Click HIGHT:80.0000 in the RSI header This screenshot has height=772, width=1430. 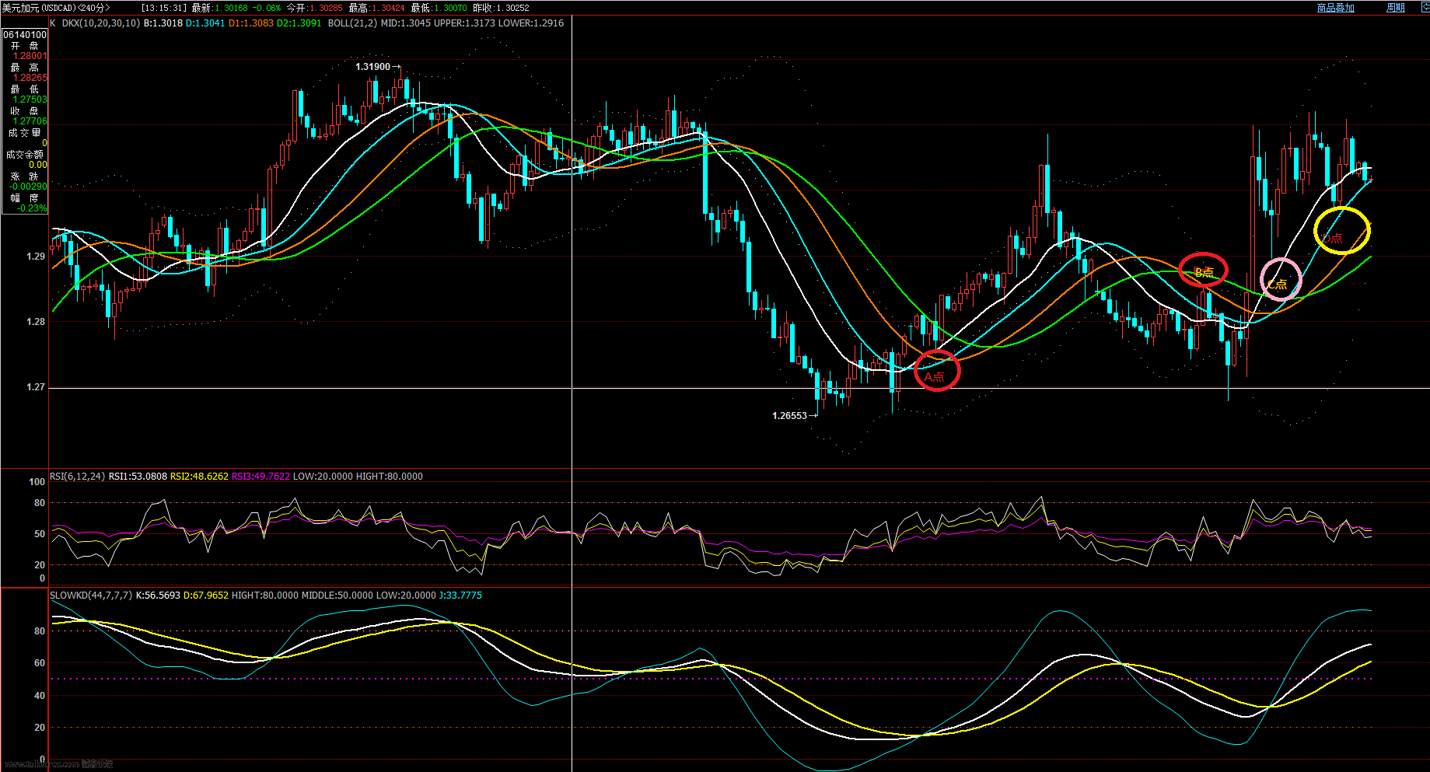point(389,477)
